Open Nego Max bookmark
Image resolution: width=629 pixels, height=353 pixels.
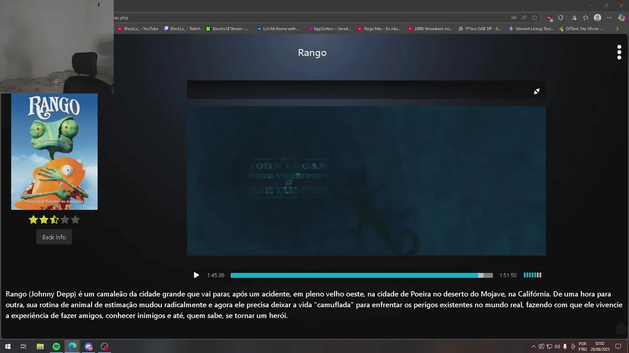tap(379, 29)
